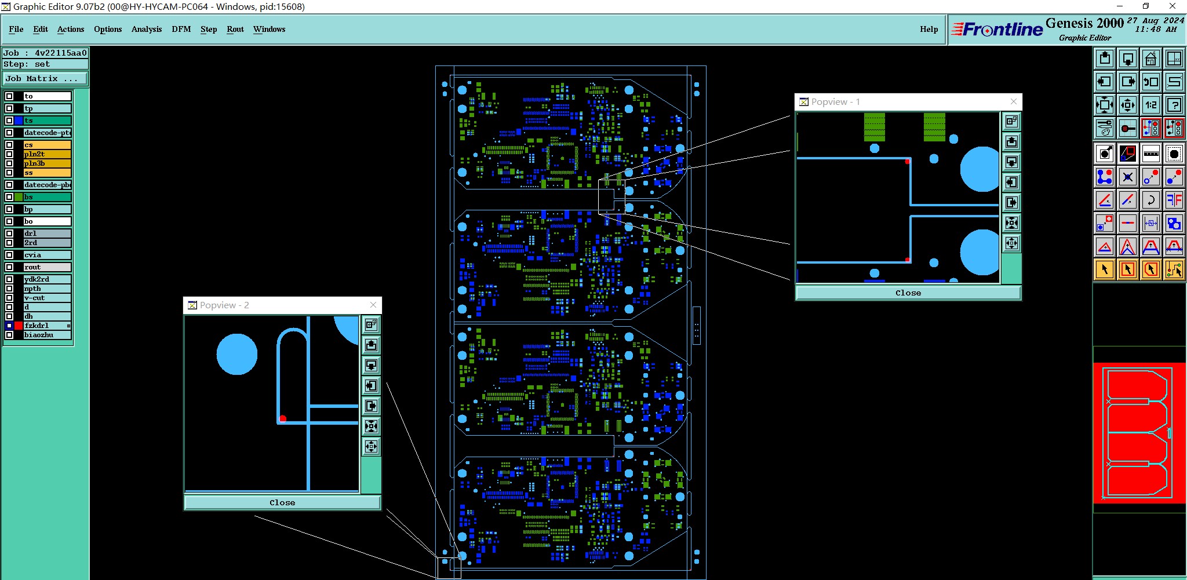Click Close button in Popview - 1
The width and height of the screenshot is (1187, 580).
point(908,293)
